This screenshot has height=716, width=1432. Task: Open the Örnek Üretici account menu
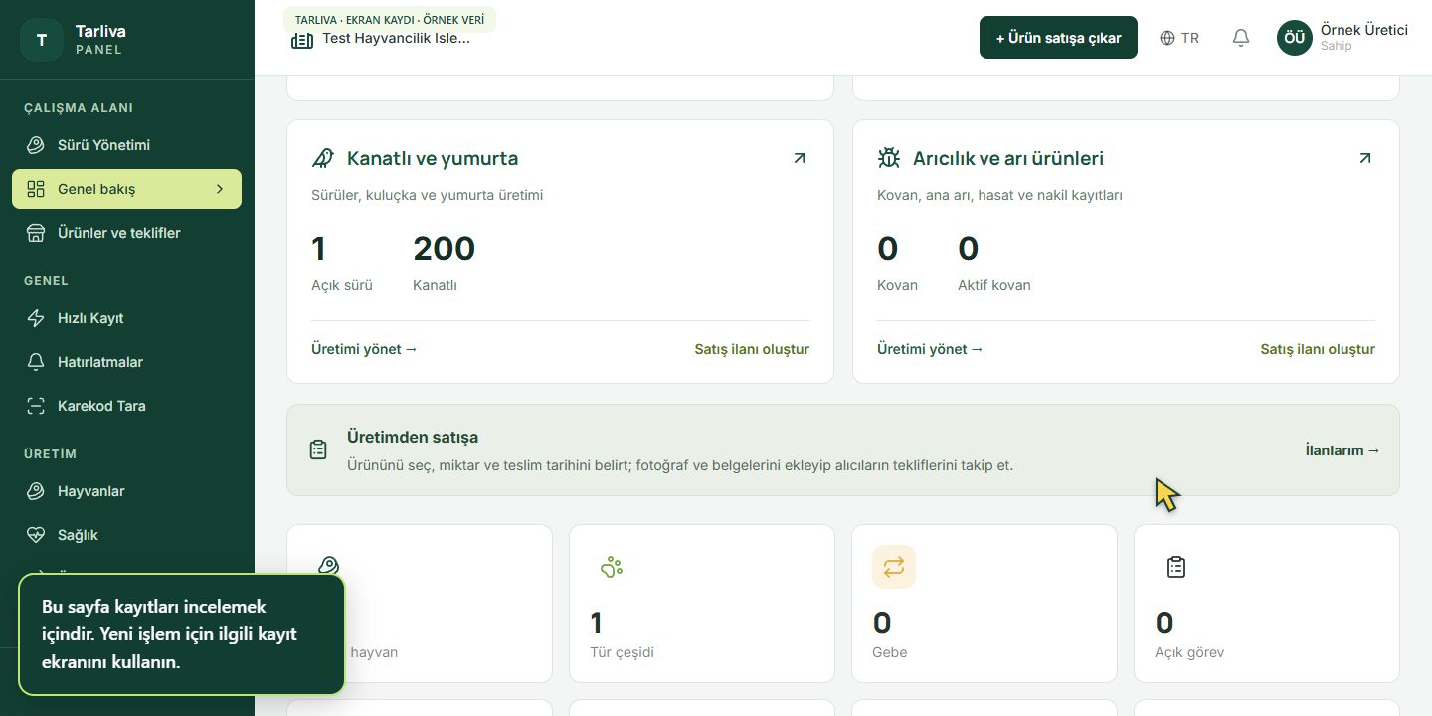click(x=1342, y=38)
